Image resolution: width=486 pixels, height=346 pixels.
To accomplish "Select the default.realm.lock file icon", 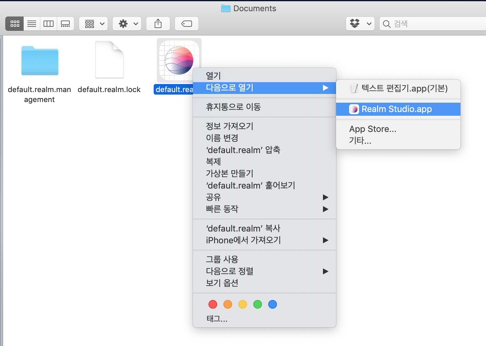I will pyautogui.click(x=109, y=59).
